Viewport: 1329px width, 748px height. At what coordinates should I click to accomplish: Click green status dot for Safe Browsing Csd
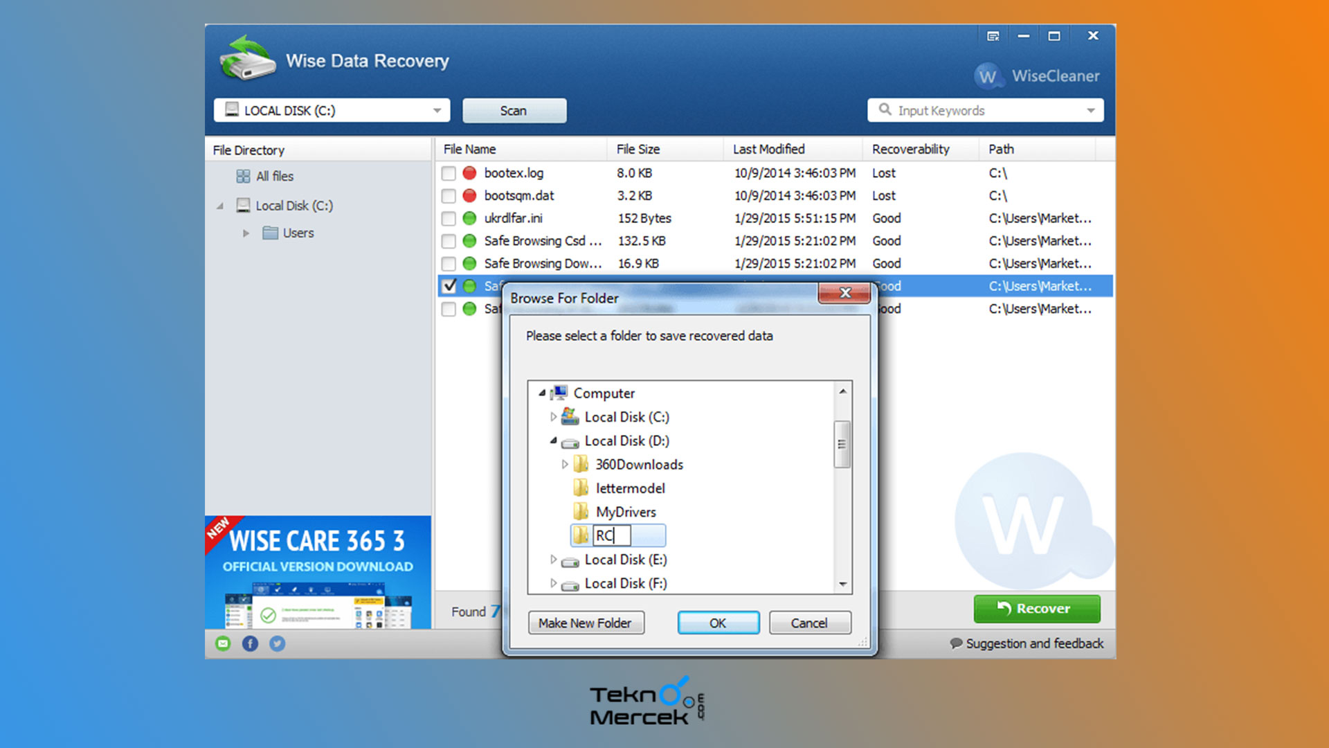click(469, 241)
